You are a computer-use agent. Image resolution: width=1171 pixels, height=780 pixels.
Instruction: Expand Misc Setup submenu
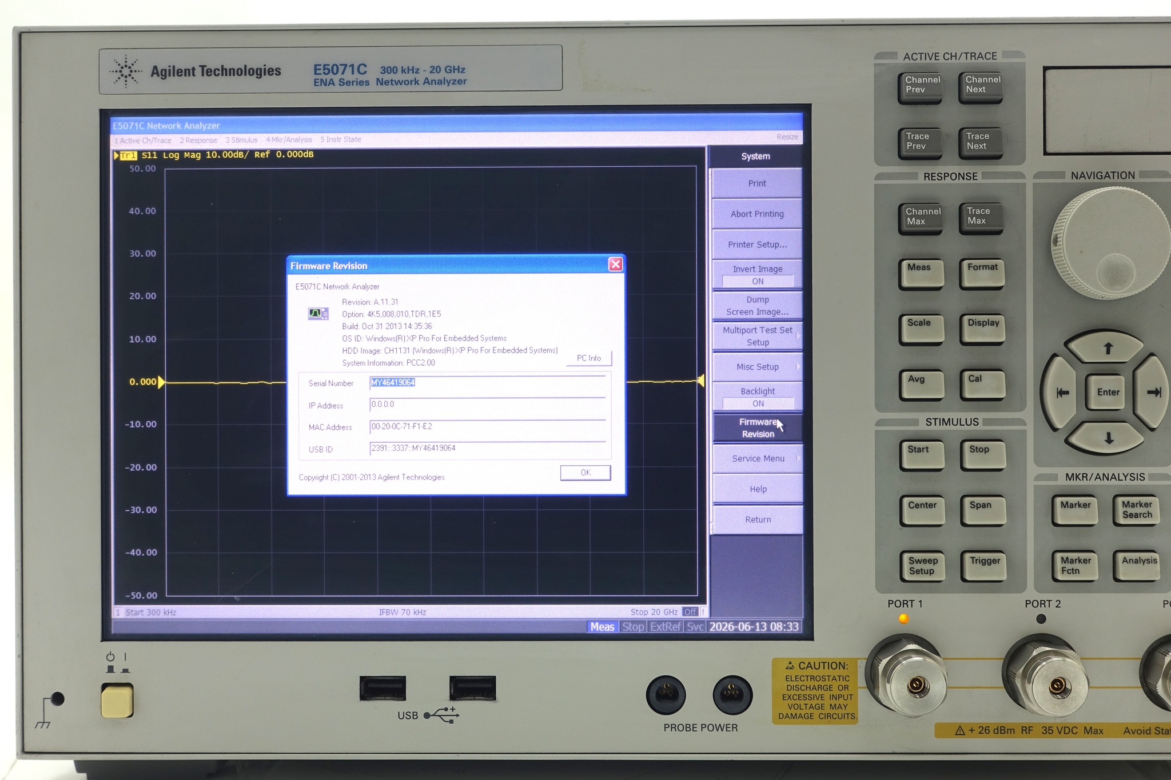pos(756,367)
